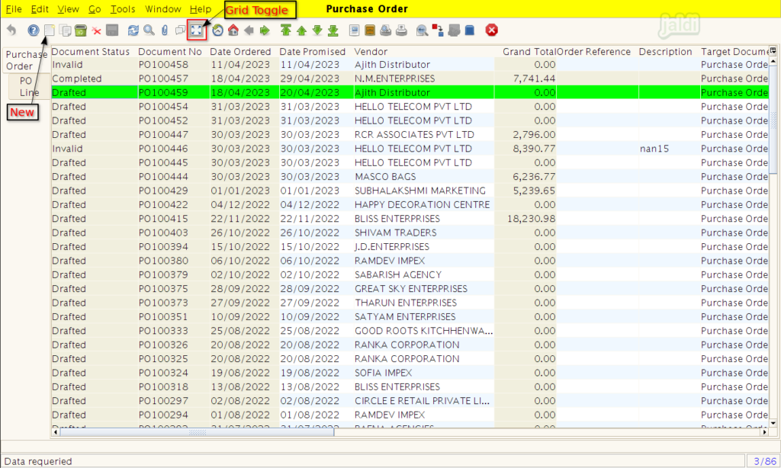Open the Print Preview icon

click(385, 30)
